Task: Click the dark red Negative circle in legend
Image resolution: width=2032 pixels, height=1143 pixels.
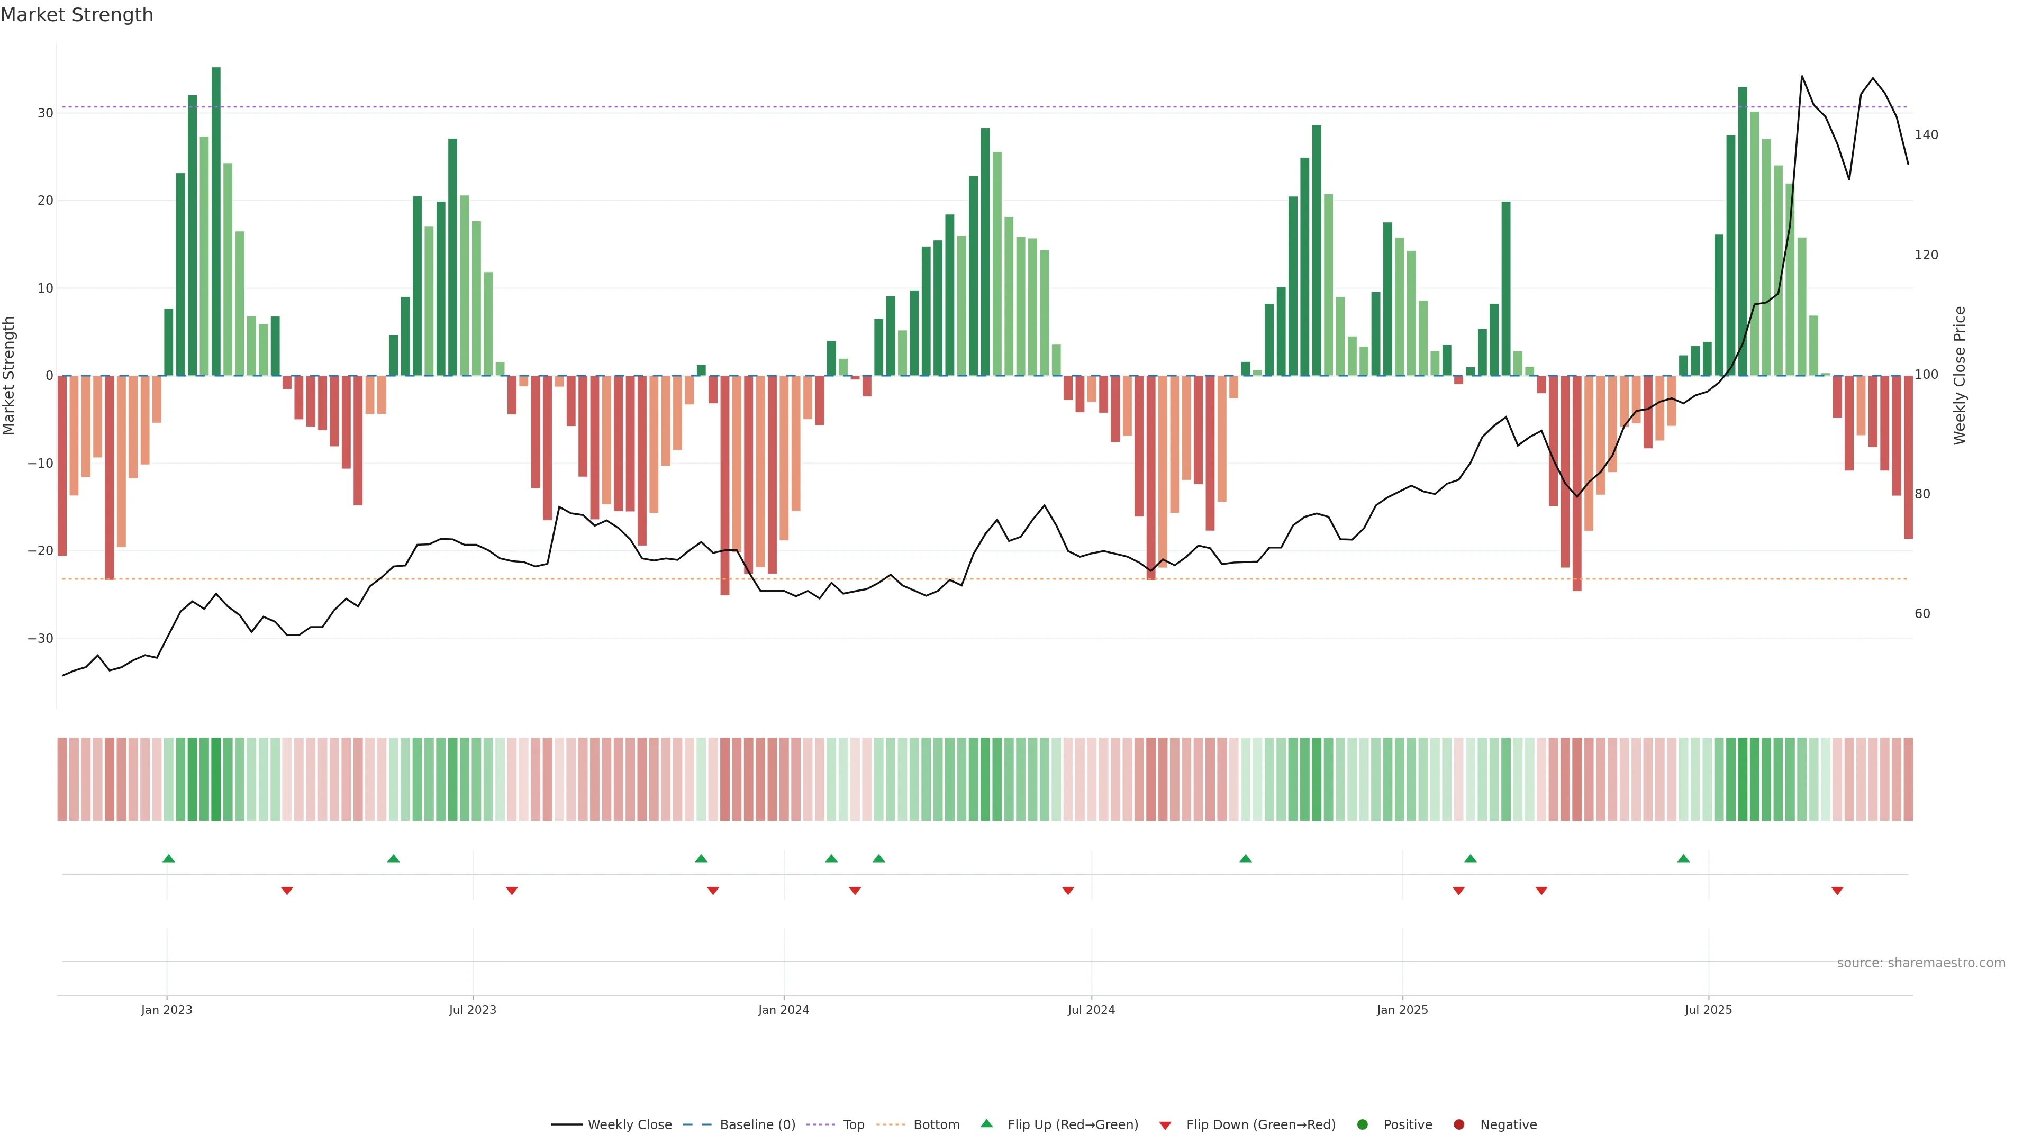Action: (1458, 1125)
